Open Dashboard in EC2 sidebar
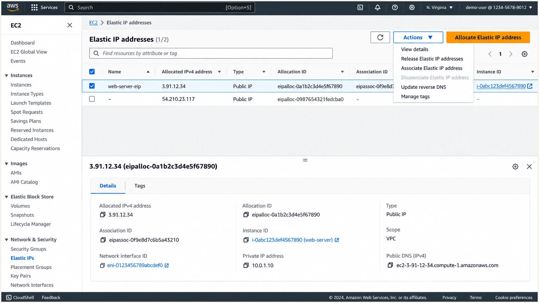The width and height of the screenshot is (539, 303). [23, 43]
